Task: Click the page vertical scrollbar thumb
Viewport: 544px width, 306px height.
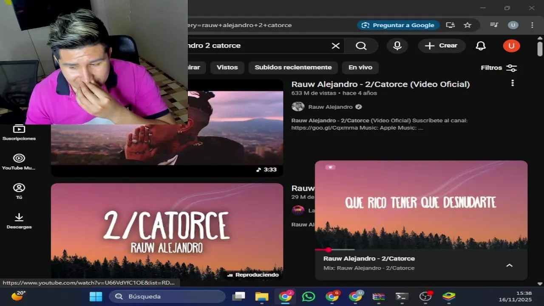Action: pyautogui.click(x=540, y=49)
